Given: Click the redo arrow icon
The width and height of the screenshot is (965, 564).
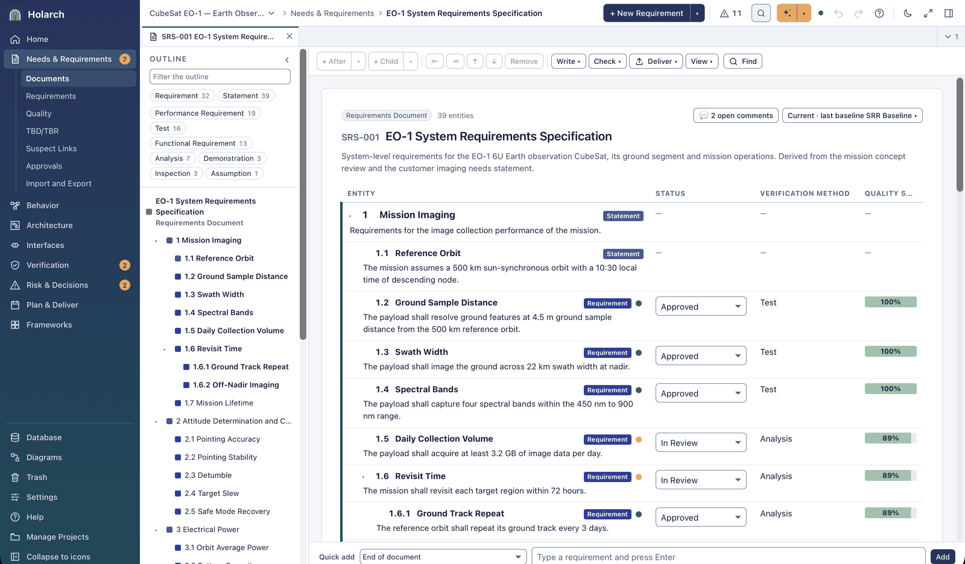Looking at the screenshot, I should [x=859, y=13].
